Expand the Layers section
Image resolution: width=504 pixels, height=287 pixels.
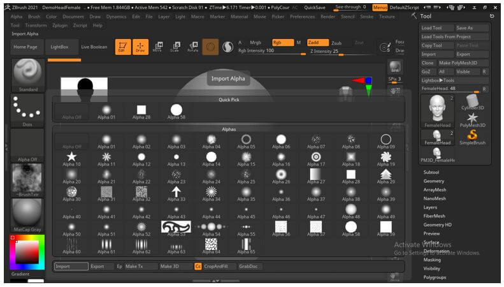430,207
